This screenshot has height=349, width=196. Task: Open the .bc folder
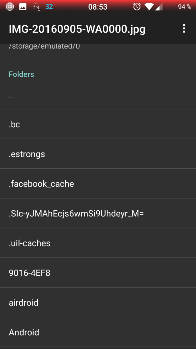(x=98, y=124)
